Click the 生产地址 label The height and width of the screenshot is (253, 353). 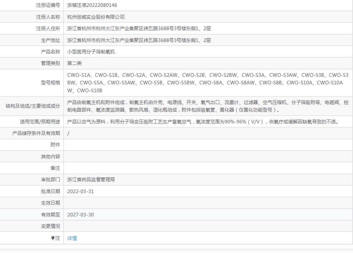(x=51, y=40)
